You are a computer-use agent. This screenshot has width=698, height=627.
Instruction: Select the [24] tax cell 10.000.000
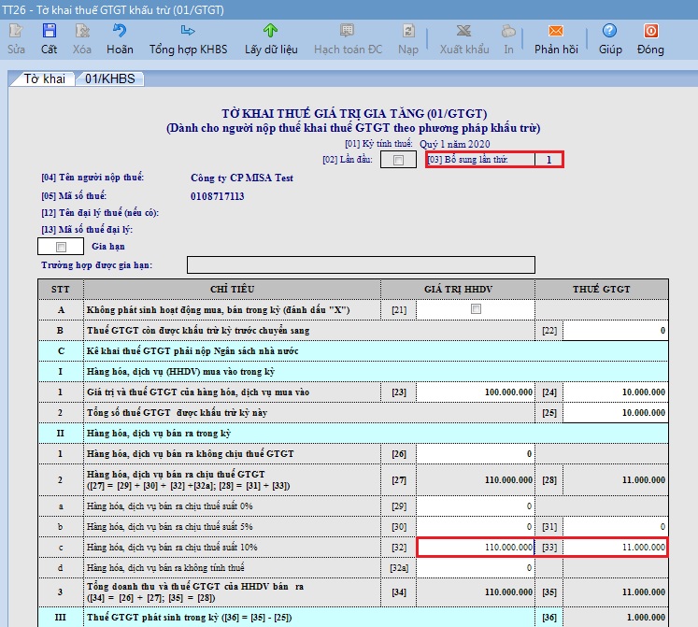point(615,392)
